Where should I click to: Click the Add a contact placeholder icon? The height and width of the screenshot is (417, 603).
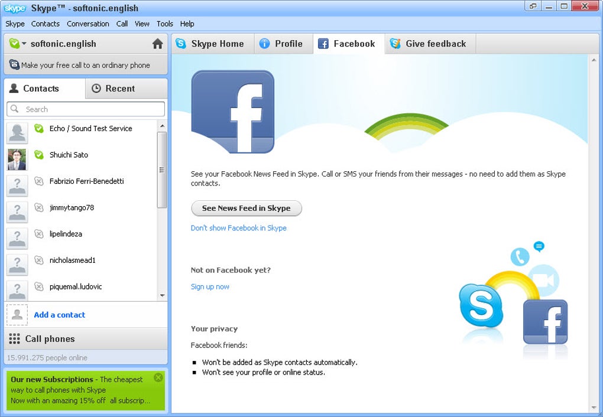(x=17, y=315)
